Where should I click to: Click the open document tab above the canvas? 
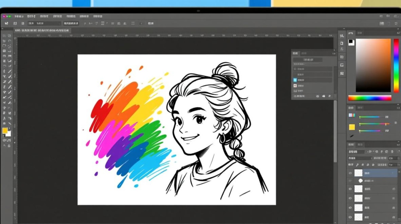click(x=42, y=30)
